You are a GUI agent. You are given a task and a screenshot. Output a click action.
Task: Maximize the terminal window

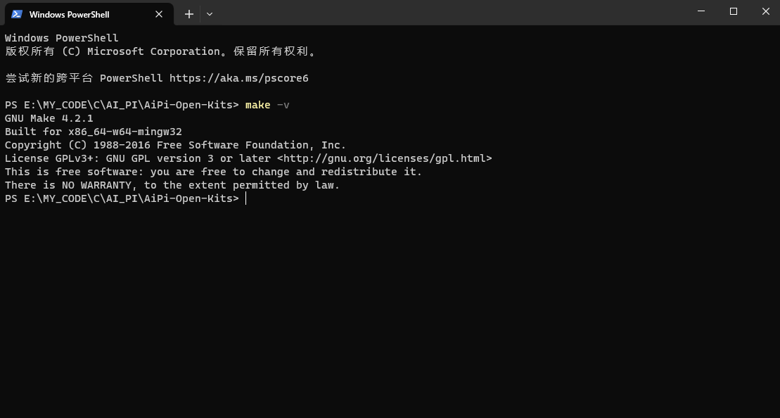tap(734, 11)
